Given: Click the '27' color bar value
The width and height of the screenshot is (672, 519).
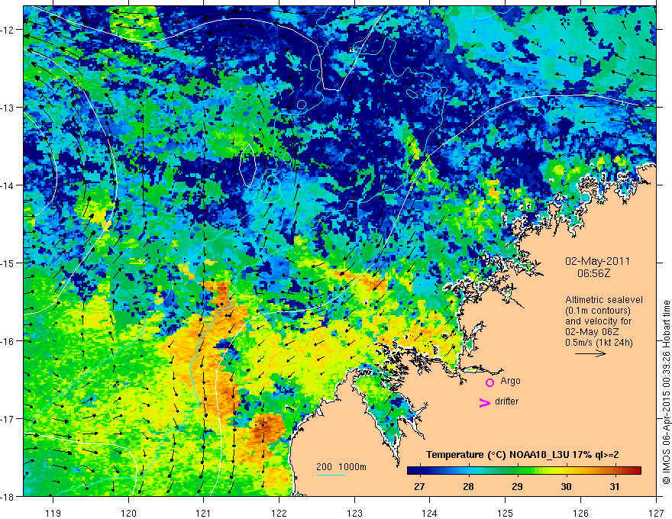Looking at the screenshot, I should tap(419, 486).
